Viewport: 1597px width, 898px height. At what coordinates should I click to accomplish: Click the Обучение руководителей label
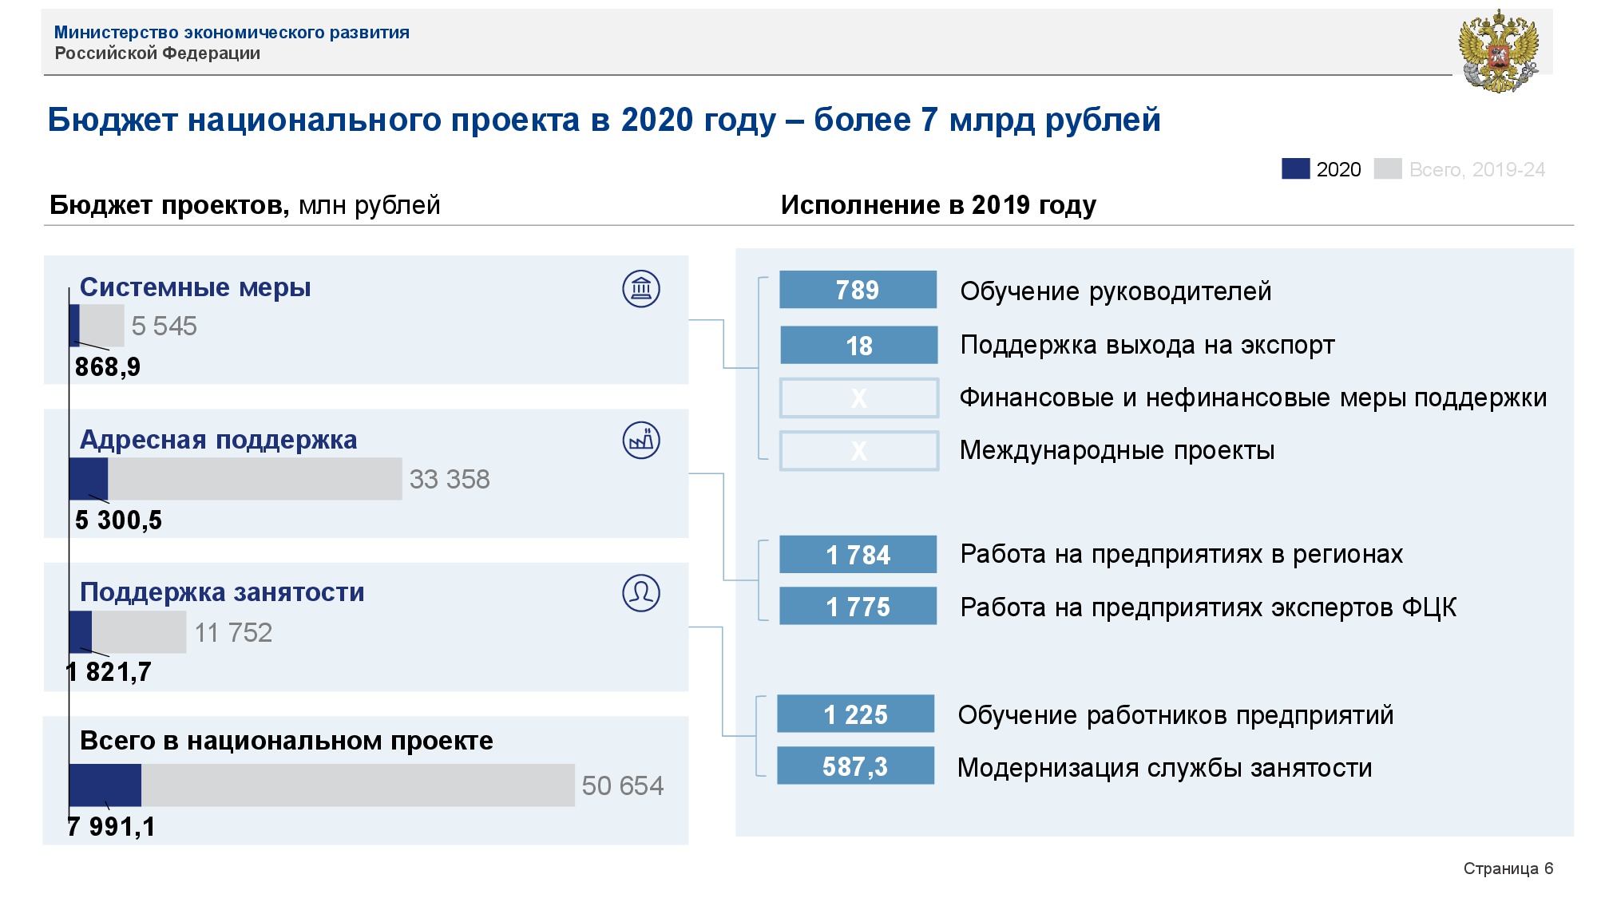point(1116,291)
